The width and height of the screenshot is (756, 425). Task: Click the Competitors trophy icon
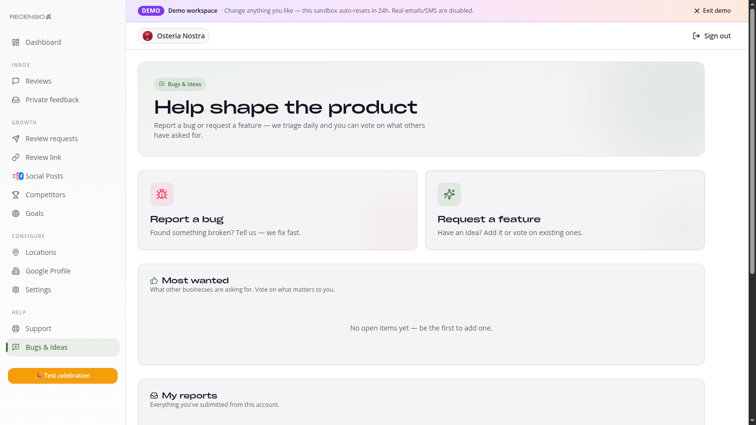(x=16, y=195)
